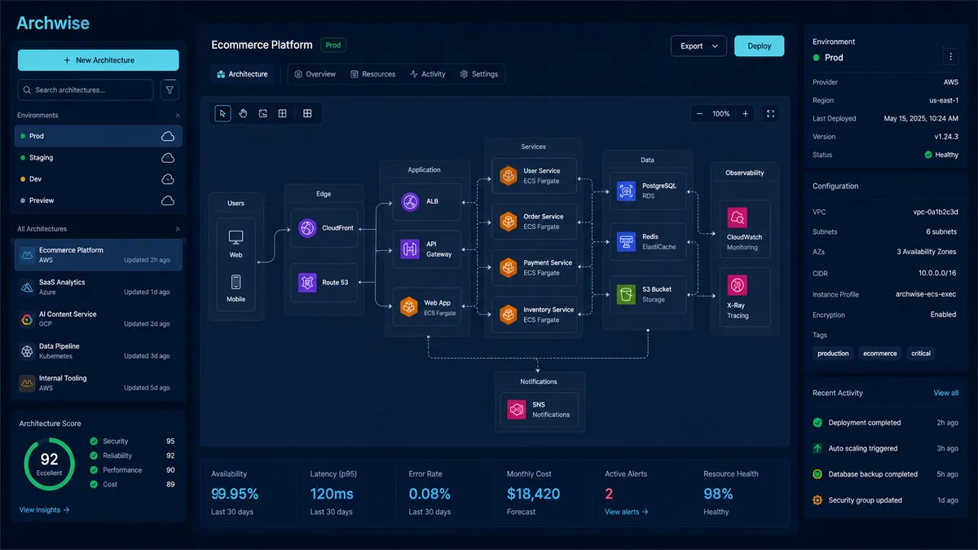The image size is (978, 550).
Task: Switch to the Architecture tab
Action: [x=242, y=74]
